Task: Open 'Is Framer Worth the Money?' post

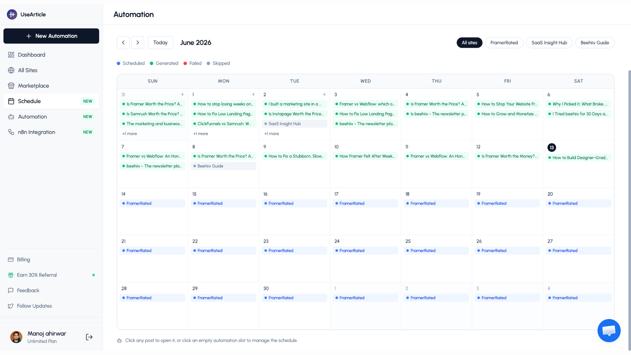Action: (x=507, y=156)
